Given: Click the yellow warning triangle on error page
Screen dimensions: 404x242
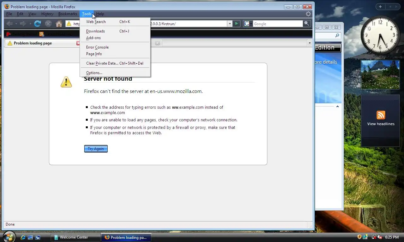Looking at the screenshot, I should coord(66,82).
